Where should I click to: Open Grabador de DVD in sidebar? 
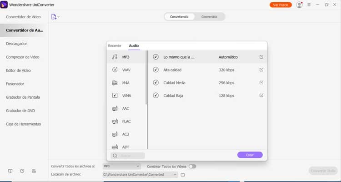click(20, 111)
